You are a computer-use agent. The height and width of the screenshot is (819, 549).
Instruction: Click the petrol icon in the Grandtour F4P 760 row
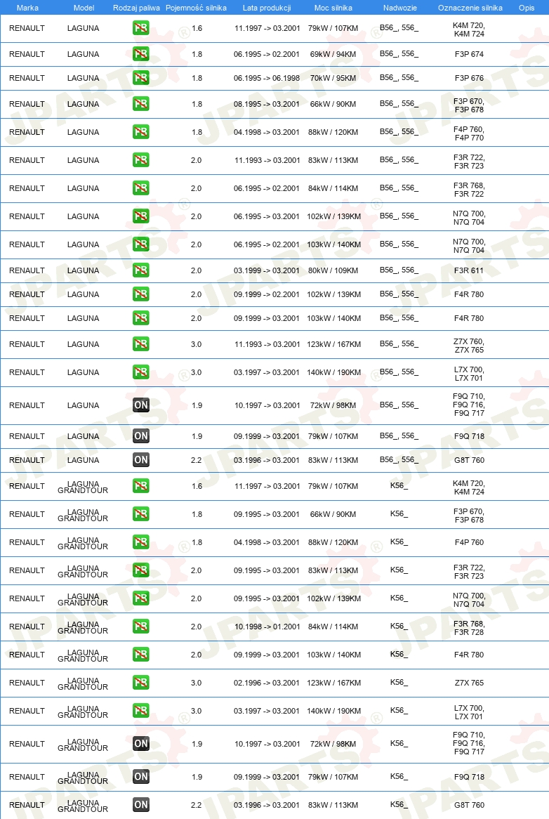[x=141, y=542]
